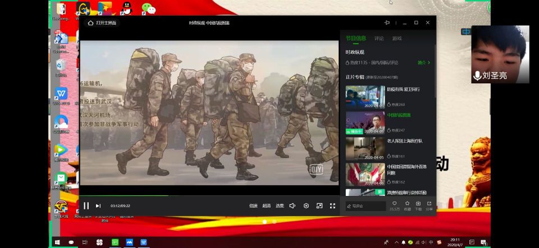Open the Windows Start menu
The height and width of the screenshot is (248, 539).
(x=57, y=242)
